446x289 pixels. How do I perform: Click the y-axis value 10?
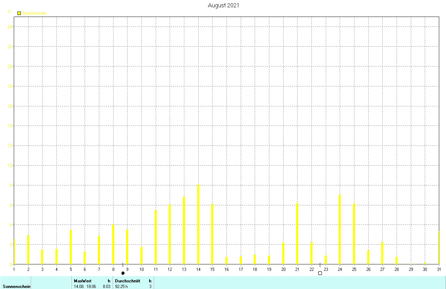pos(10,166)
